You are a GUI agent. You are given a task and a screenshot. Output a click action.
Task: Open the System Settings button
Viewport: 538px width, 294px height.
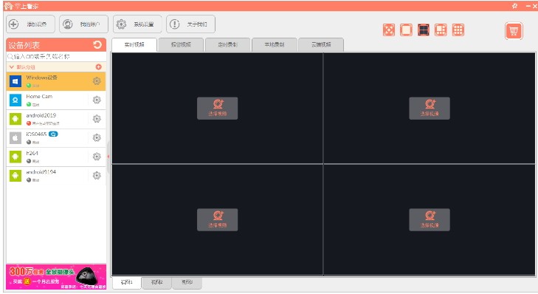pyautogui.click(x=137, y=24)
